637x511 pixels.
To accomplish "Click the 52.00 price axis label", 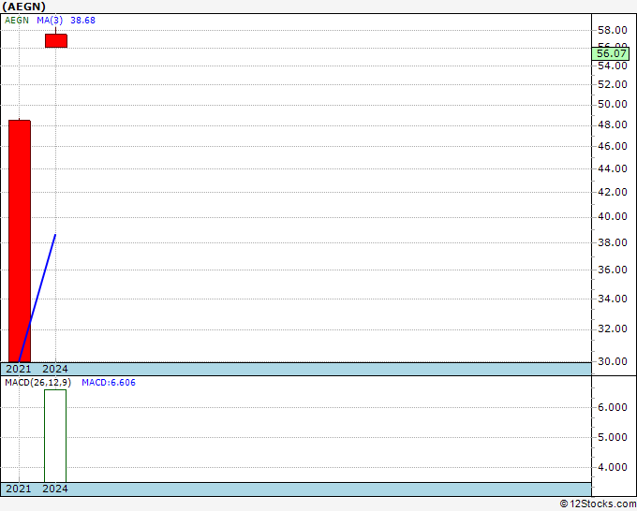I will pyautogui.click(x=613, y=84).
